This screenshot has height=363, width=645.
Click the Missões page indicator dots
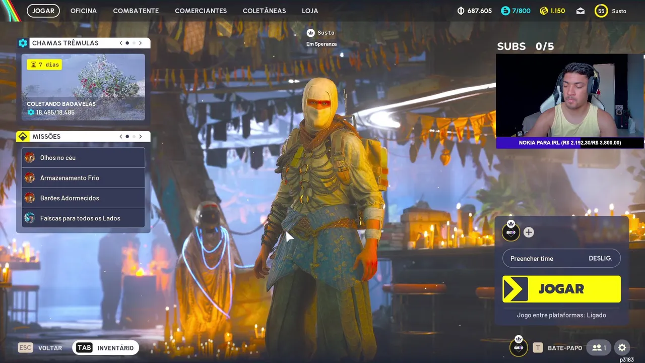tap(131, 137)
